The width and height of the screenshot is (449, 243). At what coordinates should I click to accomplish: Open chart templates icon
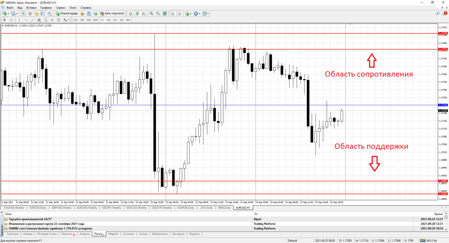pyautogui.click(x=204, y=14)
